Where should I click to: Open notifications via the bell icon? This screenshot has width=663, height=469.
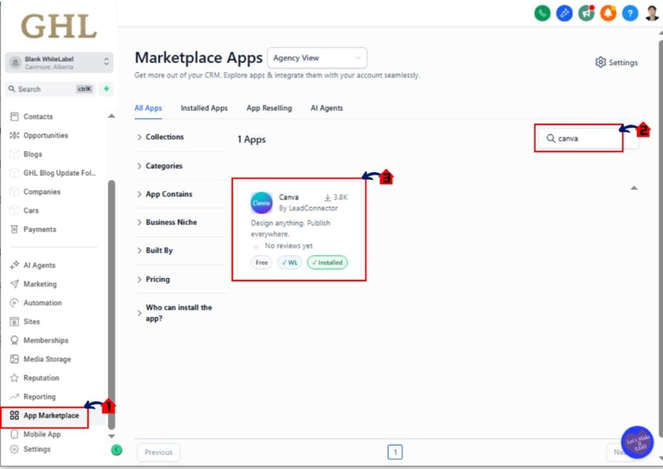[607, 13]
